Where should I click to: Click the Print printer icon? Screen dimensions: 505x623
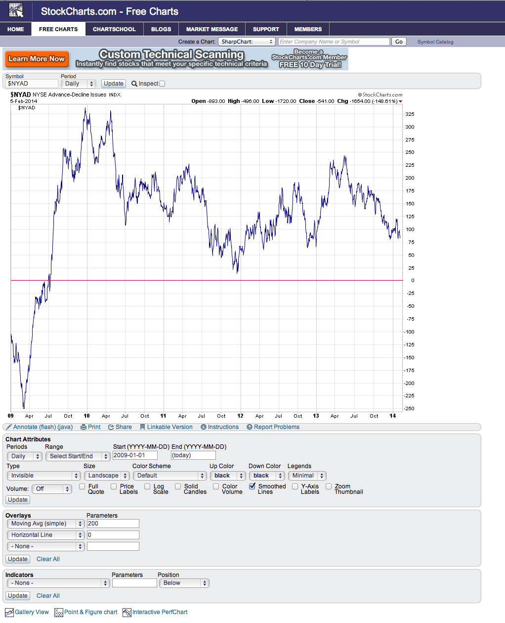[x=84, y=427]
